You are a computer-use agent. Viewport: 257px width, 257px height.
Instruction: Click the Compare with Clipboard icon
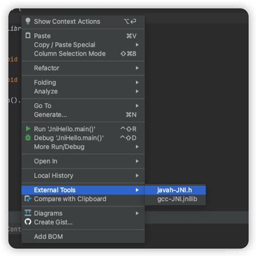(28, 199)
